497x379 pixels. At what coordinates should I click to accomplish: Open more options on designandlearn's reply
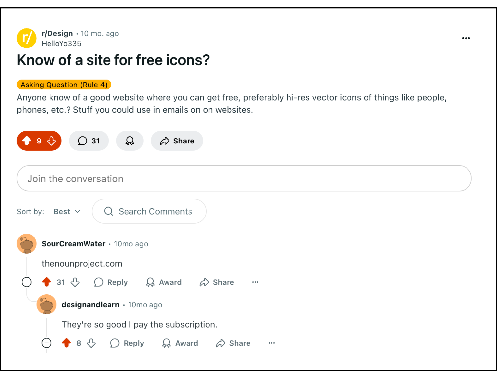(272, 343)
